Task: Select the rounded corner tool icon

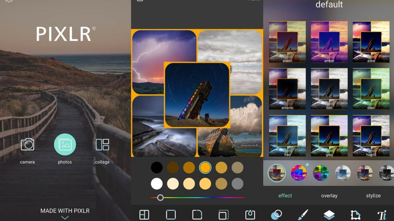Action: 197,215
